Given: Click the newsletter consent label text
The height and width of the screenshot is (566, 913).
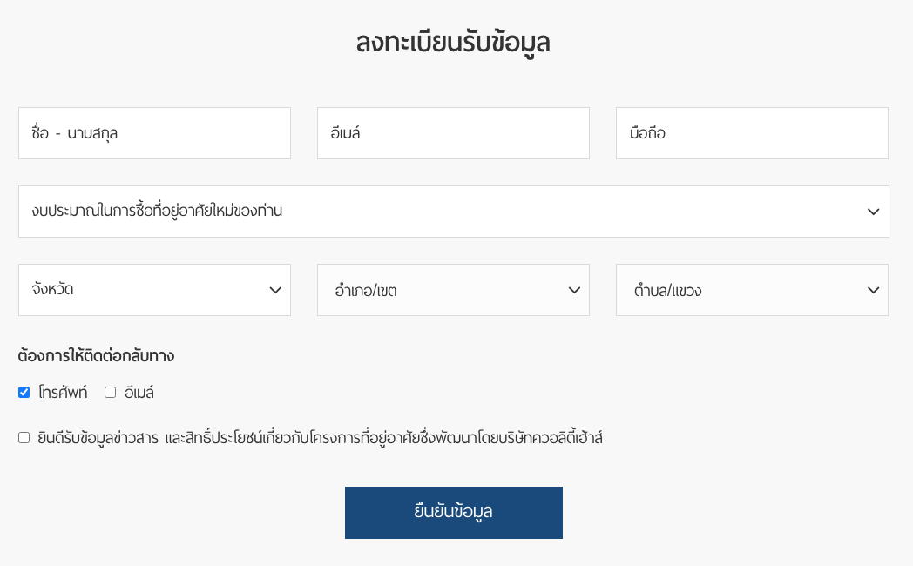Looking at the screenshot, I should coord(320,438).
